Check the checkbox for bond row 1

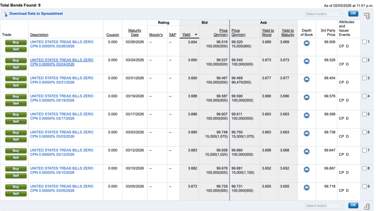tap(364, 42)
